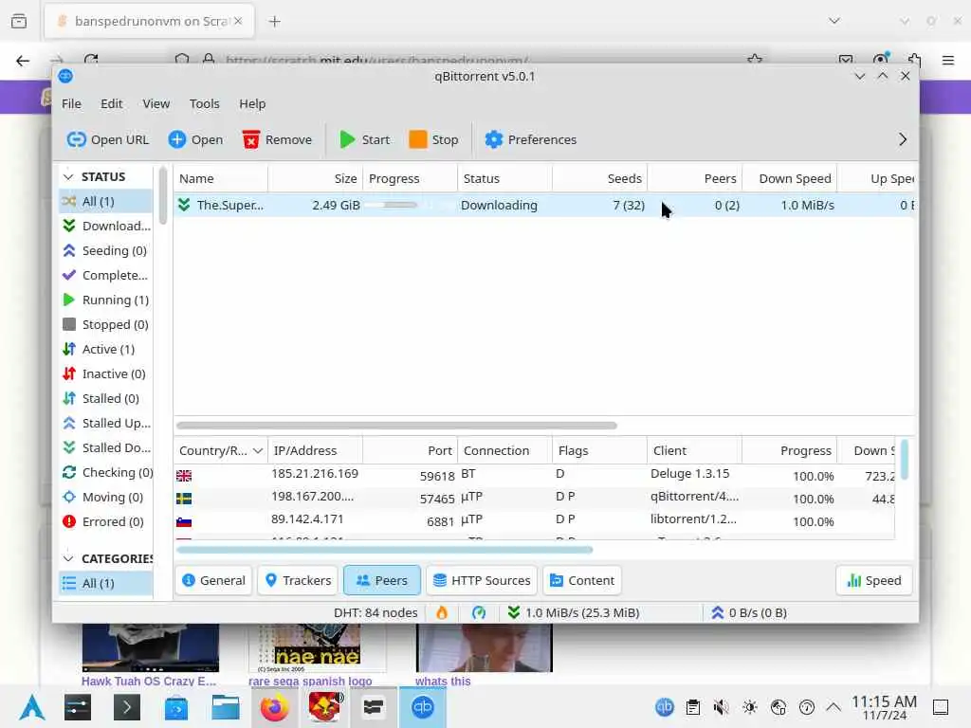Screen dimensions: 971x728
Task: Select Completed status filter
Action: [x=106, y=276]
